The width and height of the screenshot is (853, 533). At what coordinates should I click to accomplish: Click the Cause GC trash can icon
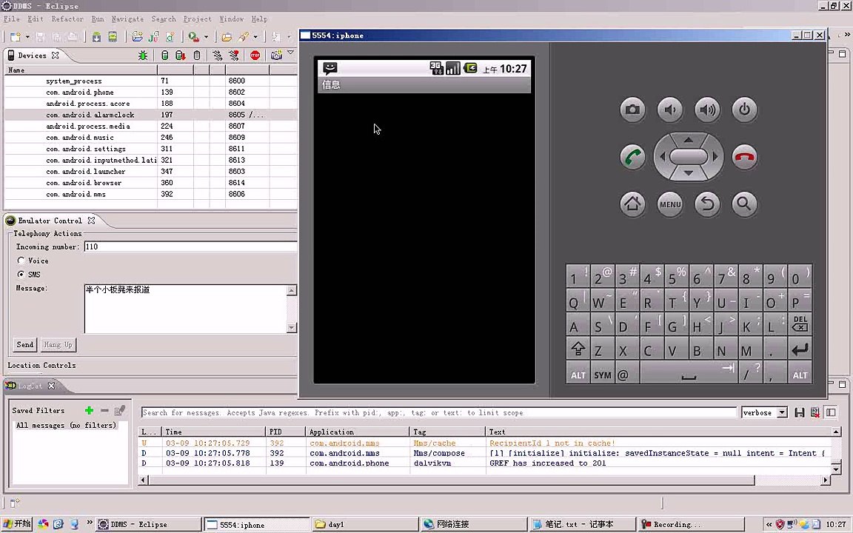(x=197, y=56)
